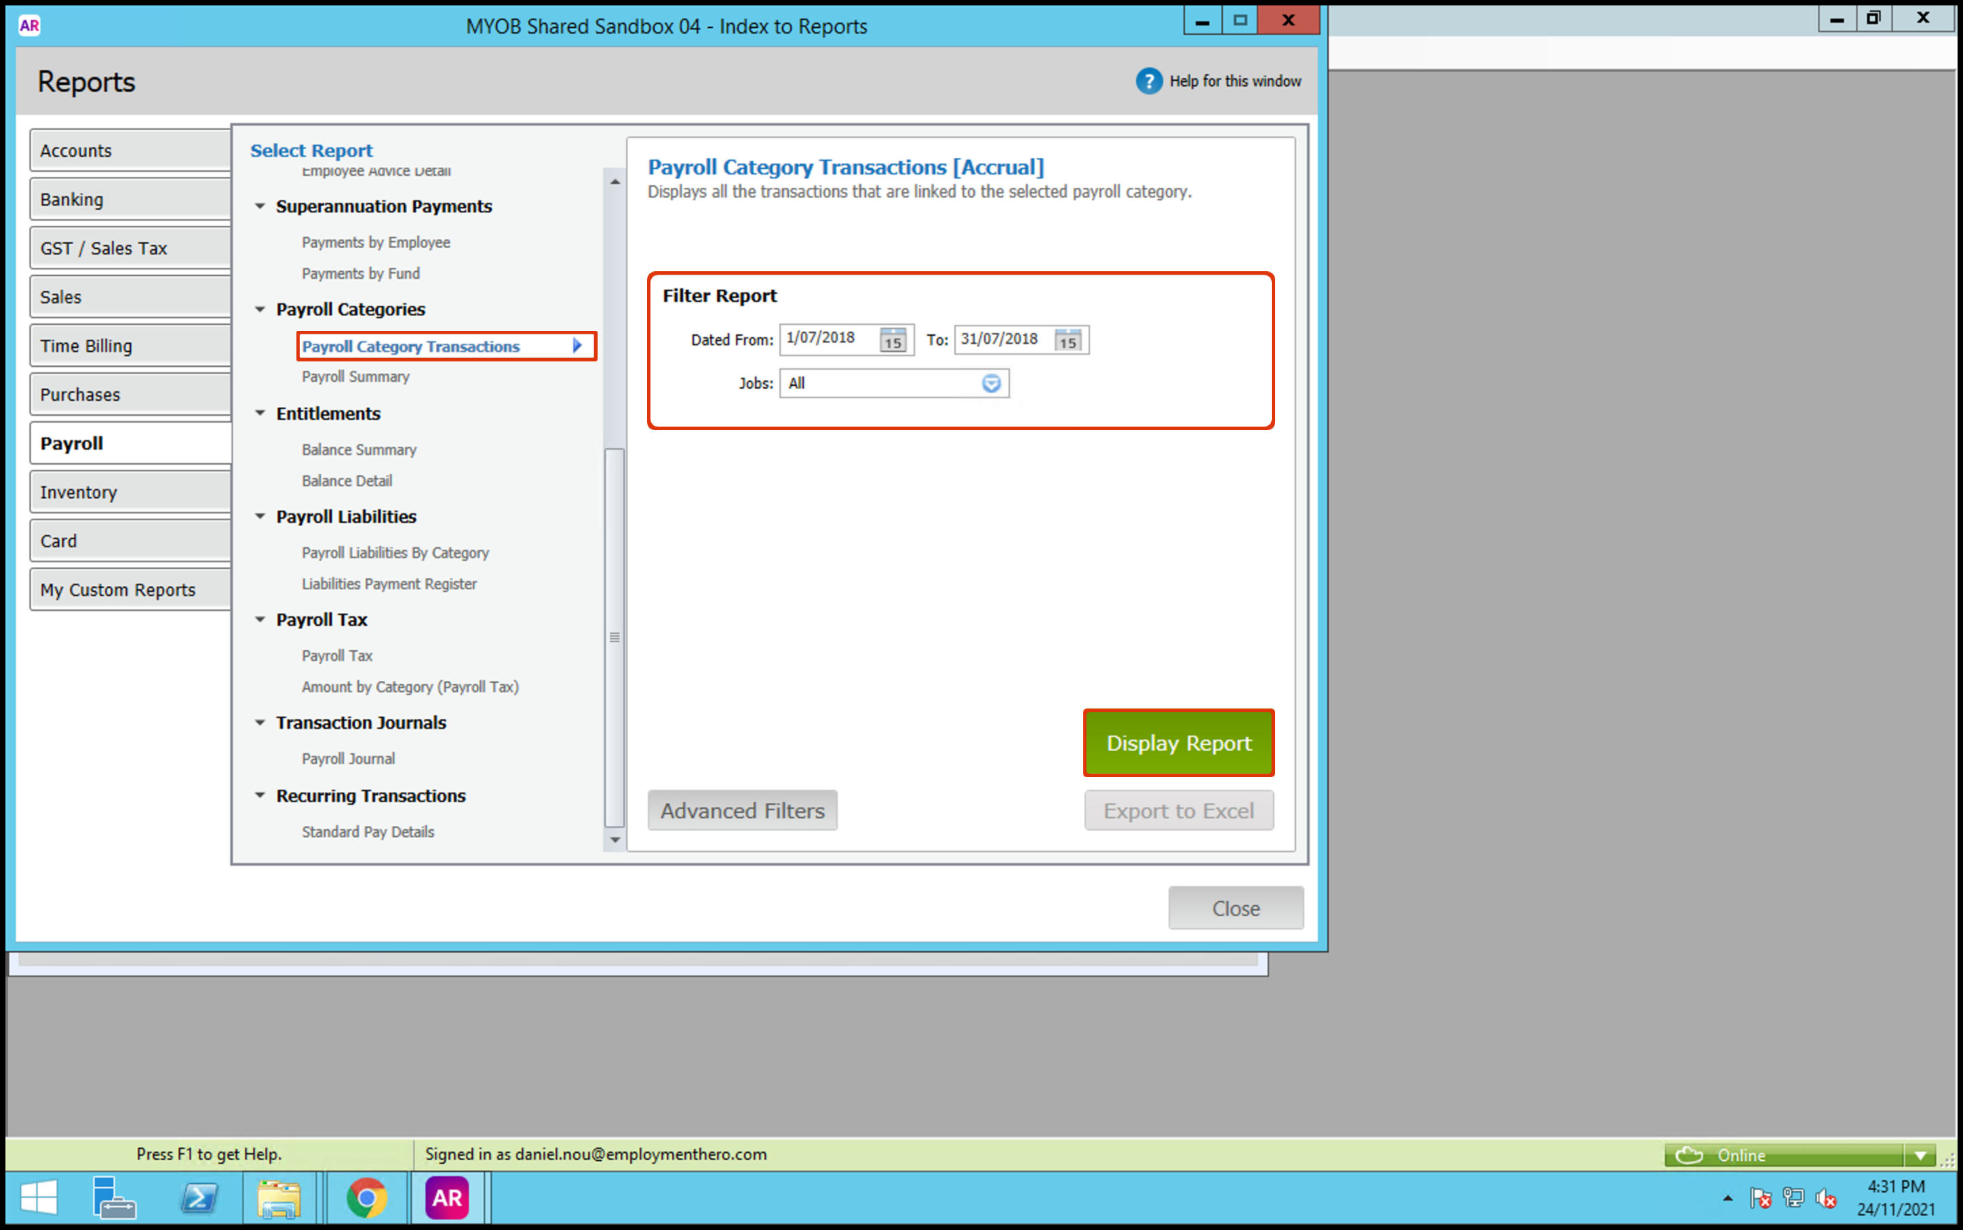This screenshot has width=1963, height=1230.
Task: Click the Help for this window icon
Action: point(1148,81)
